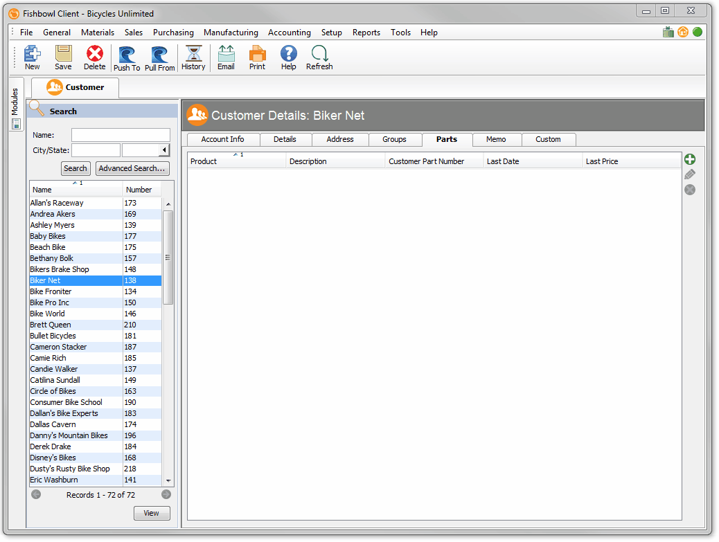Screen dimensions: 719x542
Task: Select Allan's Raceway in customer list
Action: (x=96, y=203)
